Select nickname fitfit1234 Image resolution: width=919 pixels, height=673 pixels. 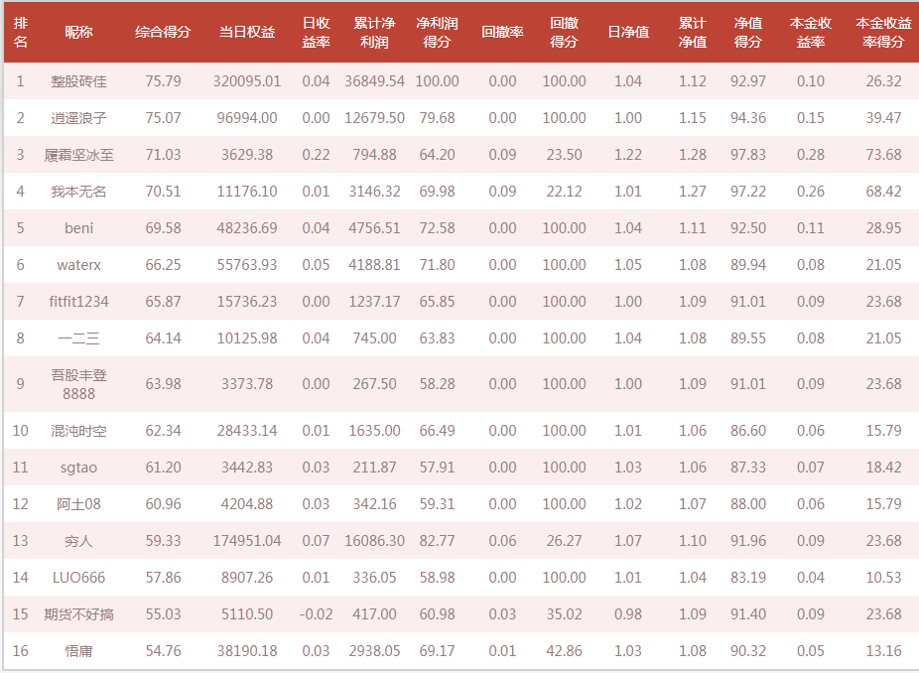pos(78,302)
